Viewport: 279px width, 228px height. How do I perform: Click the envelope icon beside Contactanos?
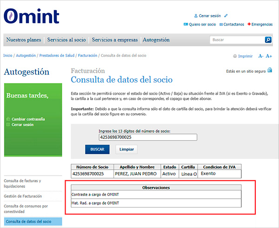click(x=221, y=24)
